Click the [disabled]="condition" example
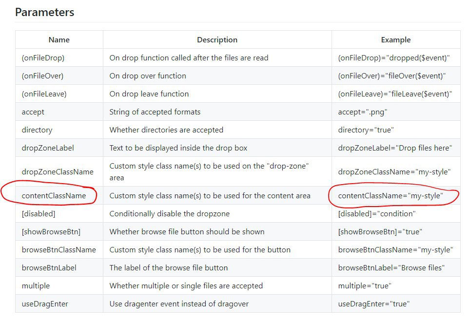The width and height of the screenshot is (470, 322). tap(377, 214)
